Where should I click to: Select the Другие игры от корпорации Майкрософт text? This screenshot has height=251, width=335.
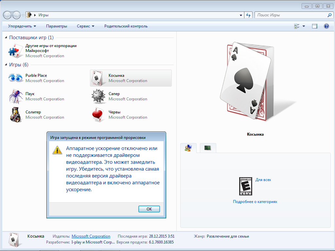tap(51, 48)
